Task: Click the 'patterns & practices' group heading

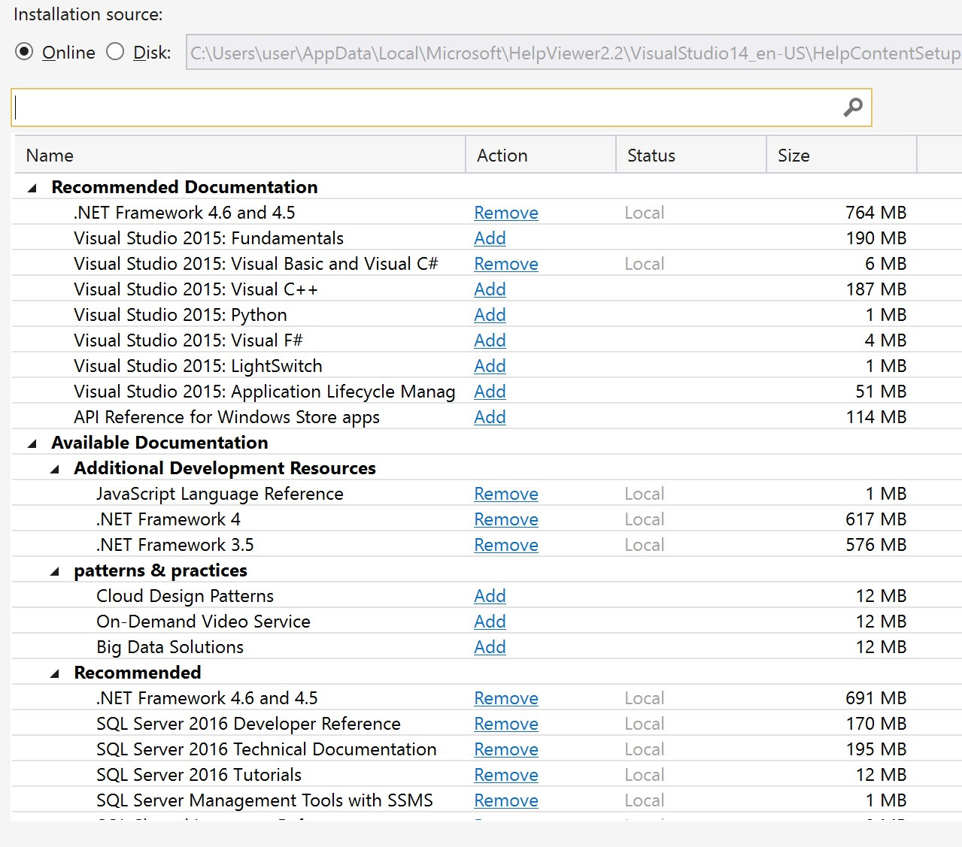Action: coord(160,570)
